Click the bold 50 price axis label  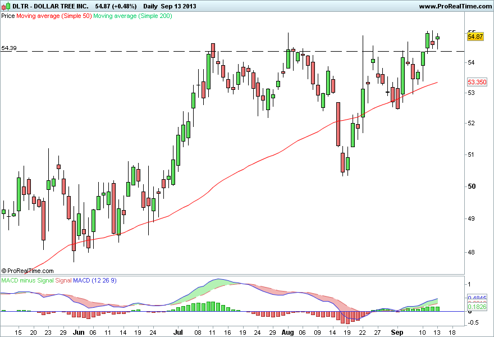472,186
